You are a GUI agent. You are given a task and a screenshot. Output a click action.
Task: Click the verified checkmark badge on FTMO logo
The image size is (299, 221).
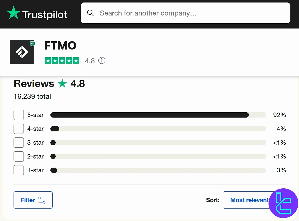point(32,44)
